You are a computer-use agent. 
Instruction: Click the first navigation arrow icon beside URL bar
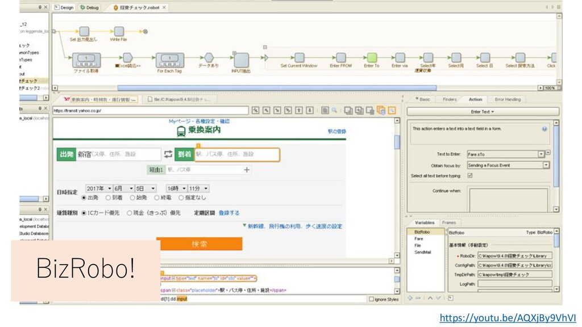click(x=255, y=110)
